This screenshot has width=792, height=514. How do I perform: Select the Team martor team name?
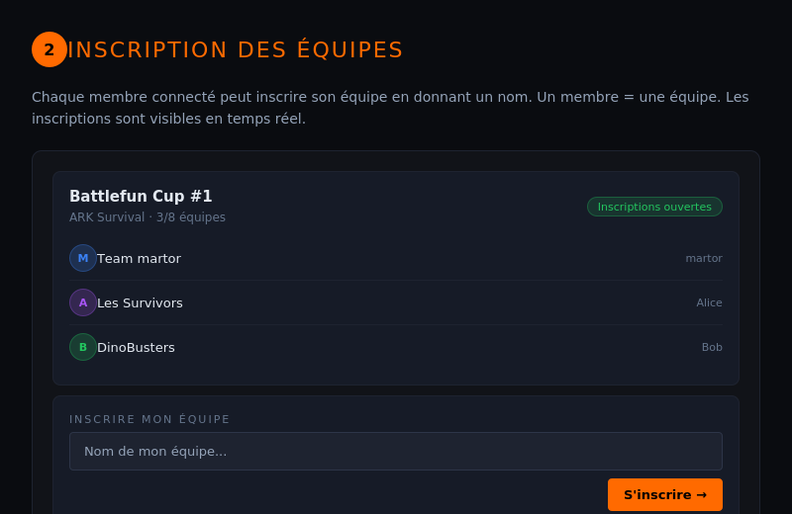(x=139, y=258)
